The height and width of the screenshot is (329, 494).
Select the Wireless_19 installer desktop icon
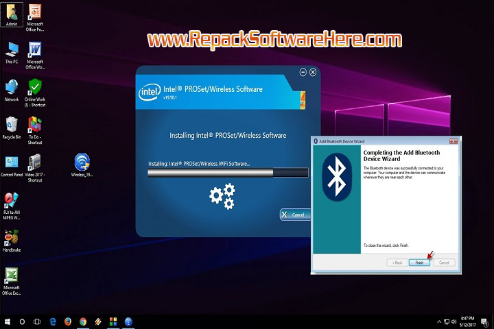82,165
